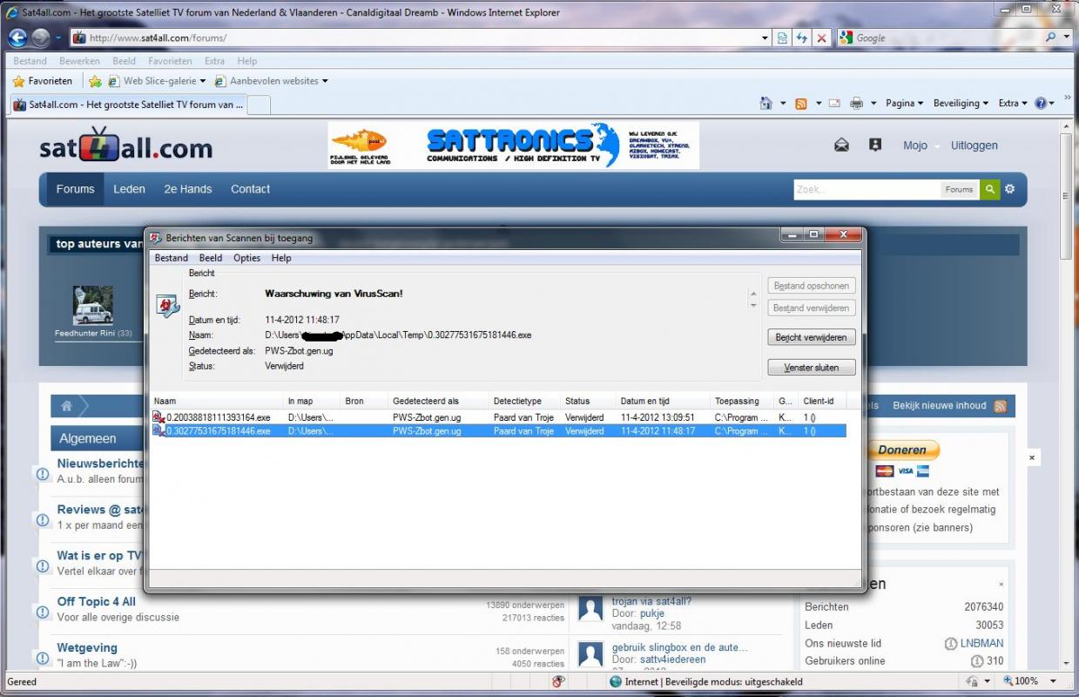Click in the Zoek search field on sat4all
Image resolution: width=1079 pixels, height=697 pixels.
[867, 189]
